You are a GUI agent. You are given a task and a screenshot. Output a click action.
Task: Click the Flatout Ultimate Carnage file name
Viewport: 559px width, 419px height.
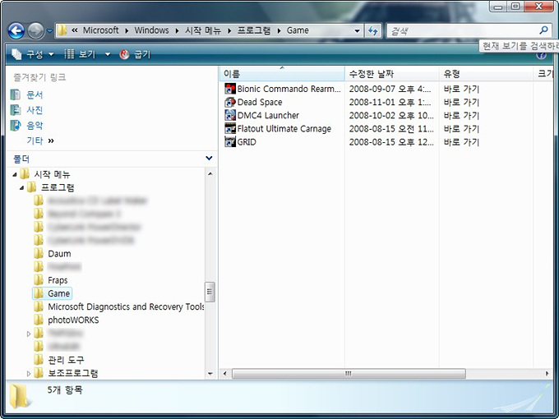click(284, 129)
